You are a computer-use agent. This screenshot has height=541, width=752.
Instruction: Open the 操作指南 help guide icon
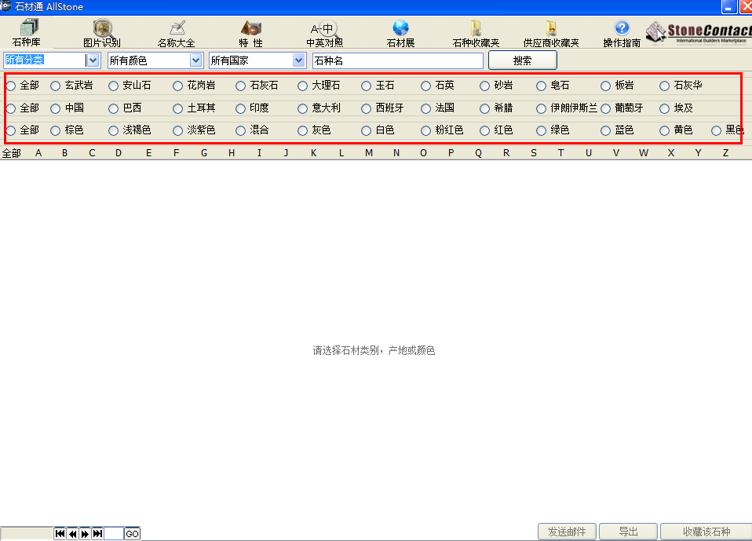[x=622, y=33]
